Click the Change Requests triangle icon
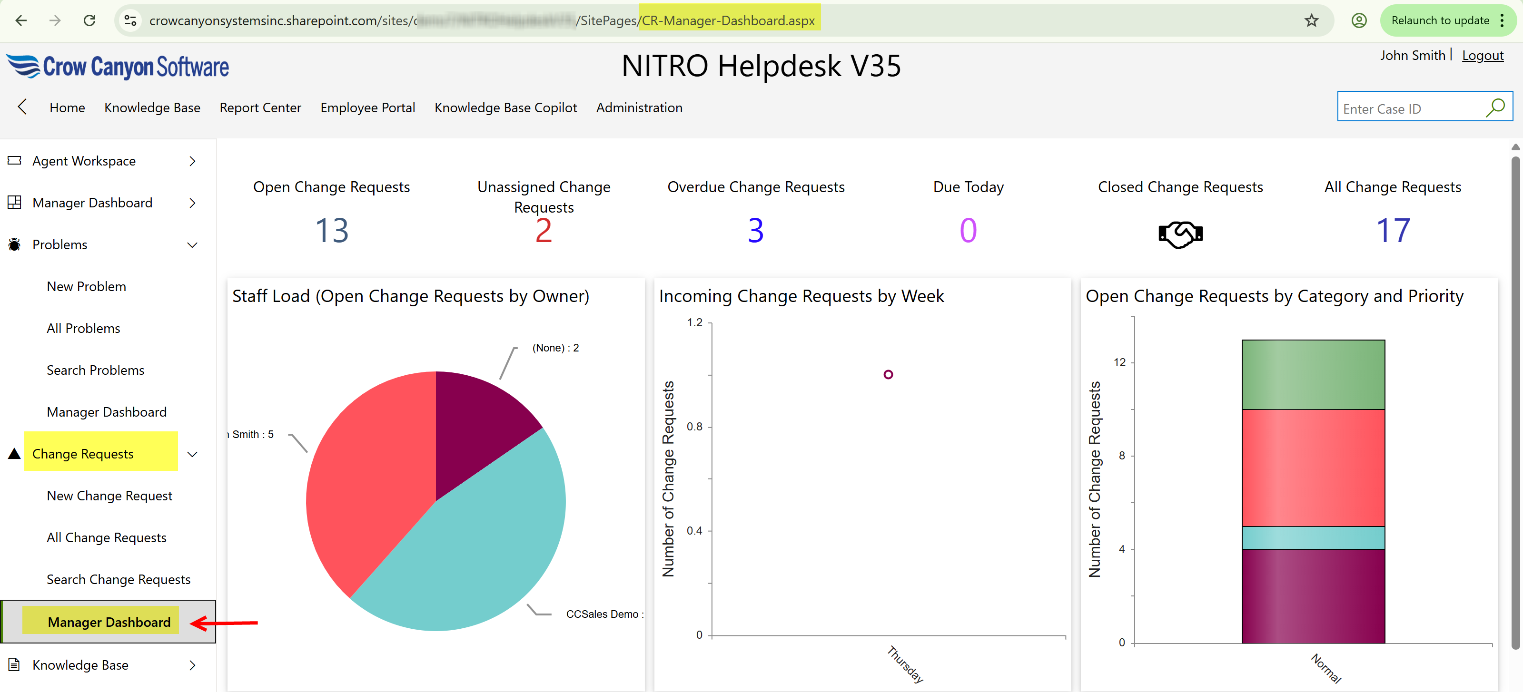The width and height of the screenshot is (1523, 692). 14,453
